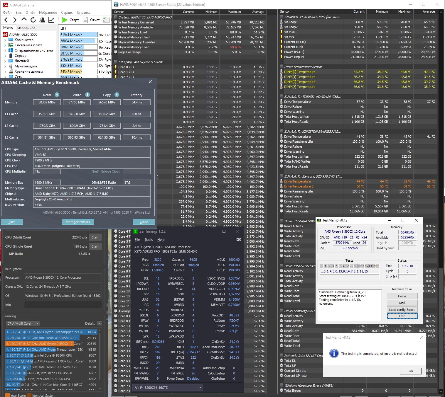Screen dimensions: 445x397
Task: Open the Help menu in ZenTimings
Action: point(161,240)
